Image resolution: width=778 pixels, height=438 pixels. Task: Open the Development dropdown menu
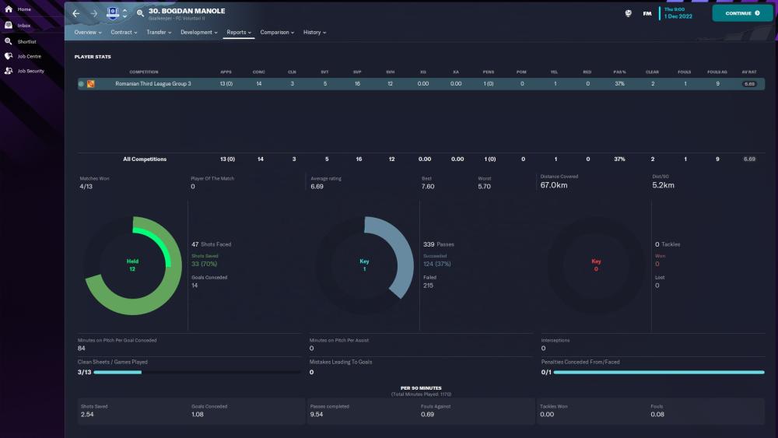[x=199, y=33]
